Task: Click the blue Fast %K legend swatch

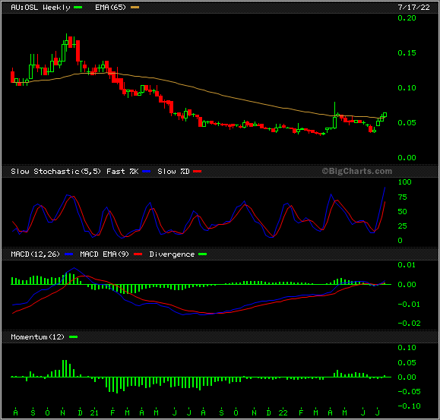Action: [x=146, y=172]
